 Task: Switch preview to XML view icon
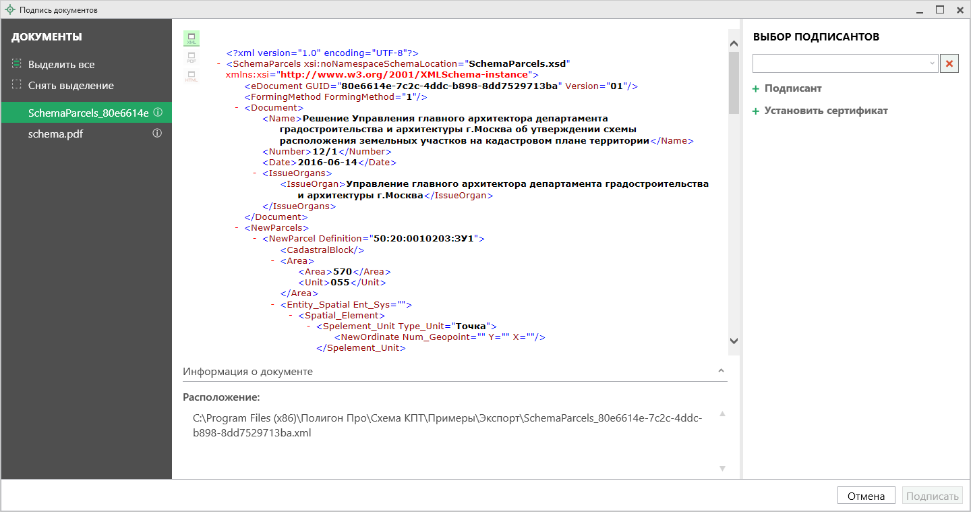coord(192,38)
